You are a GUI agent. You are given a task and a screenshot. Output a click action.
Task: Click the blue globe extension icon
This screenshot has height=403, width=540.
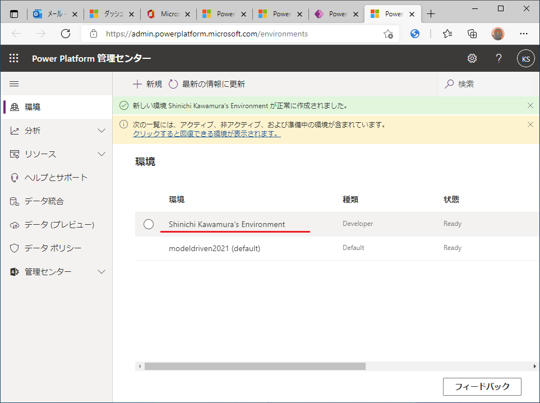click(415, 34)
